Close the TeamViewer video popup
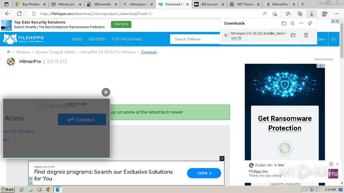The image size is (344, 193). tap(106, 92)
